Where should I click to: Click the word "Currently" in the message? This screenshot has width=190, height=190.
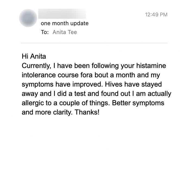click(35, 66)
